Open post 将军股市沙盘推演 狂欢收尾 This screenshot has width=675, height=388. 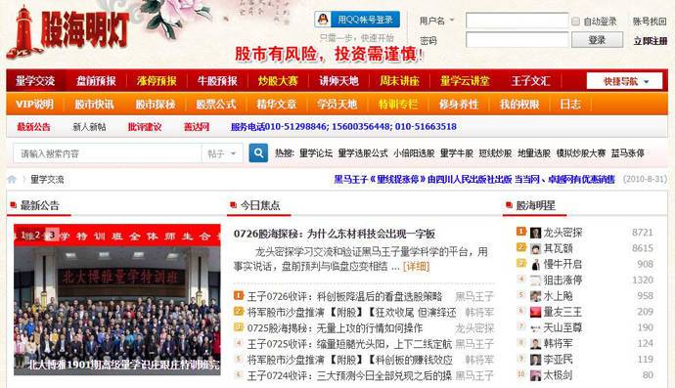[x=351, y=313]
